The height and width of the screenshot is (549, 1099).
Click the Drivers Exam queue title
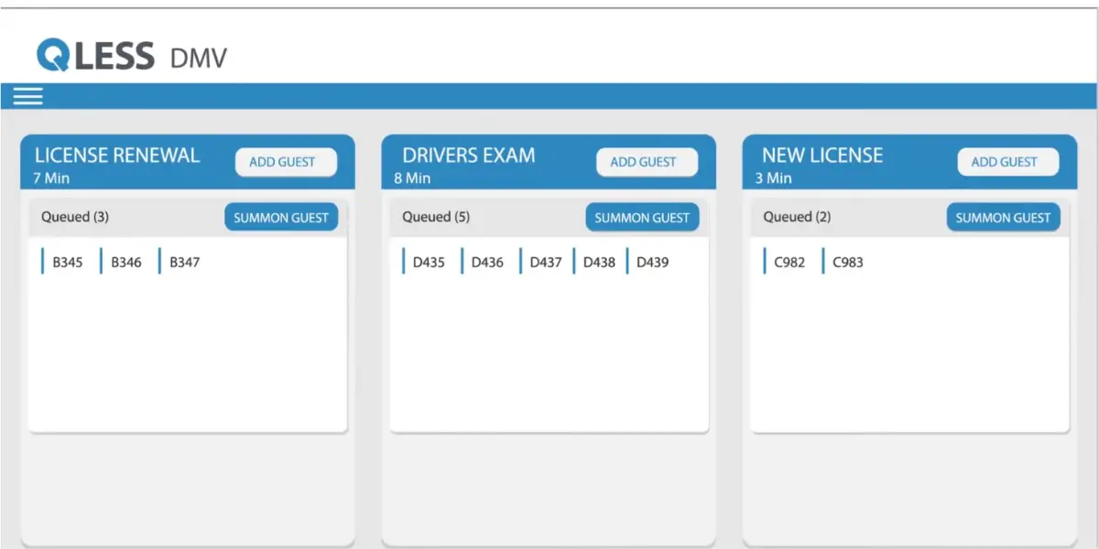469,156
